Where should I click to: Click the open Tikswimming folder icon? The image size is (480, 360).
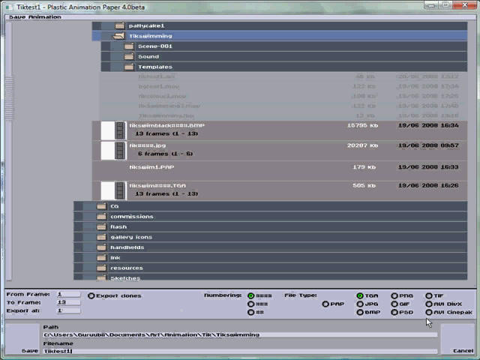click(x=119, y=36)
